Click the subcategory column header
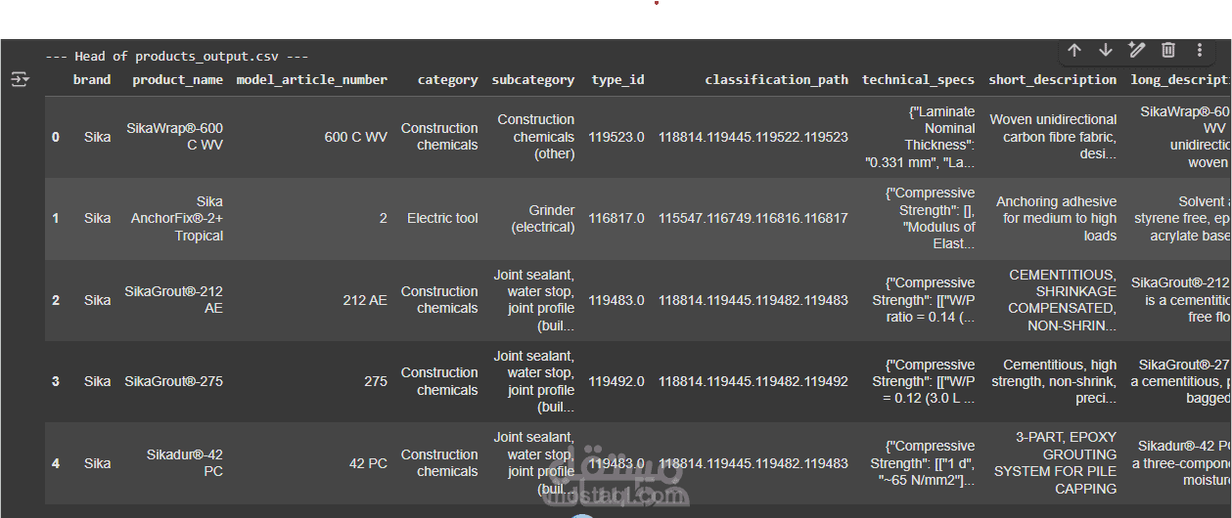Image resolution: width=1232 pixels, height=518 pixels. (x=533, y=80)
